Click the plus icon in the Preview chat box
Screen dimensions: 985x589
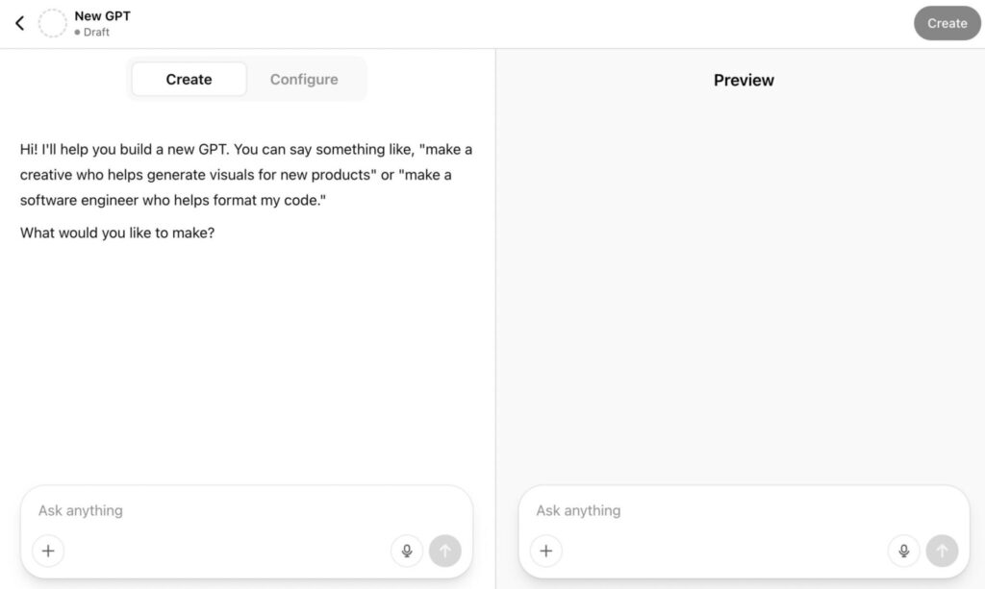(546, 551)
